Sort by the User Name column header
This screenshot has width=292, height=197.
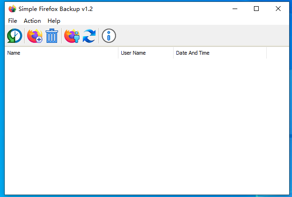click(146, 53)
